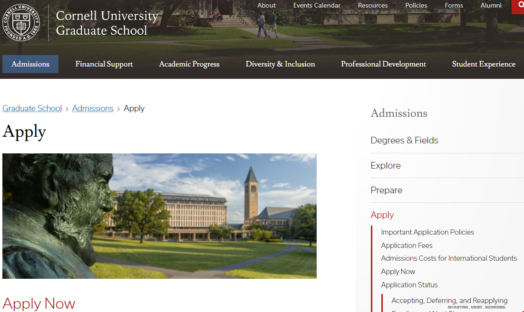524x312 pixels.
Task: Open Admissions Costs for International Students
Action: pyautogui.click(x=449, y=258)
